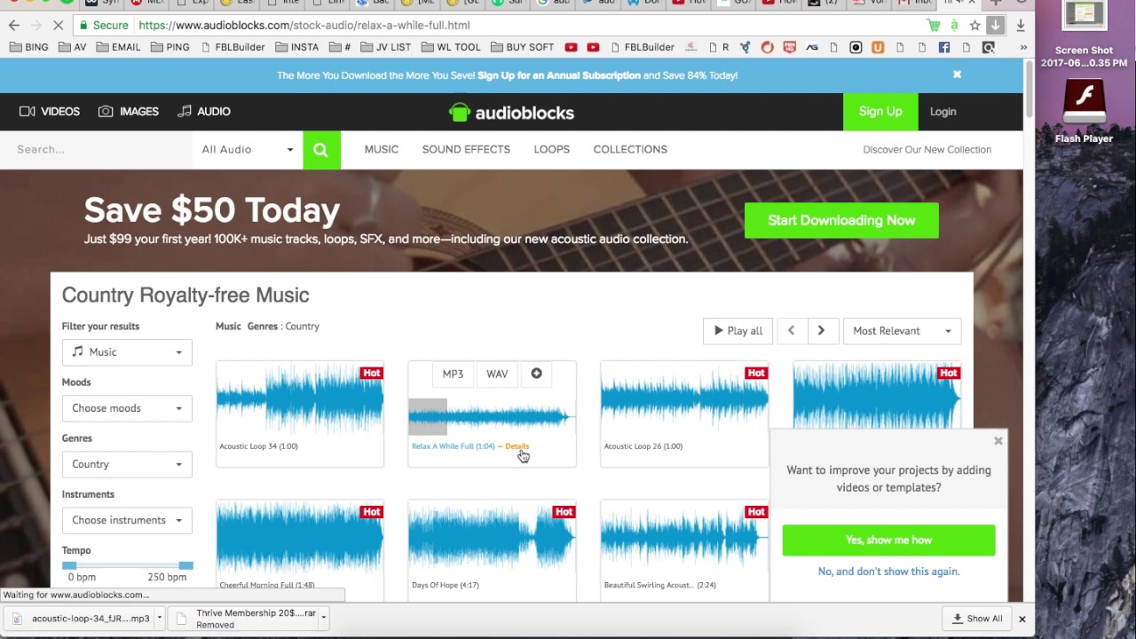
Task: Stop page loading with the X button
Action: pos(58,25)
